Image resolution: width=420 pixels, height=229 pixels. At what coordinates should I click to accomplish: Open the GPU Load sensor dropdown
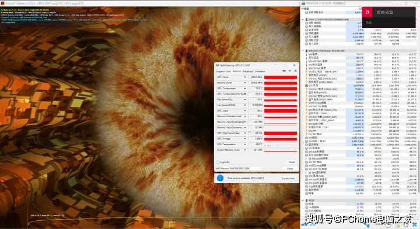tap(245, 111)
